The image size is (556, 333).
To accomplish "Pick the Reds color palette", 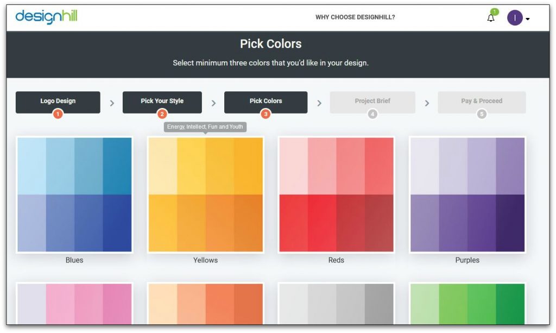I will pyautogui.click(x=336, y=194).
